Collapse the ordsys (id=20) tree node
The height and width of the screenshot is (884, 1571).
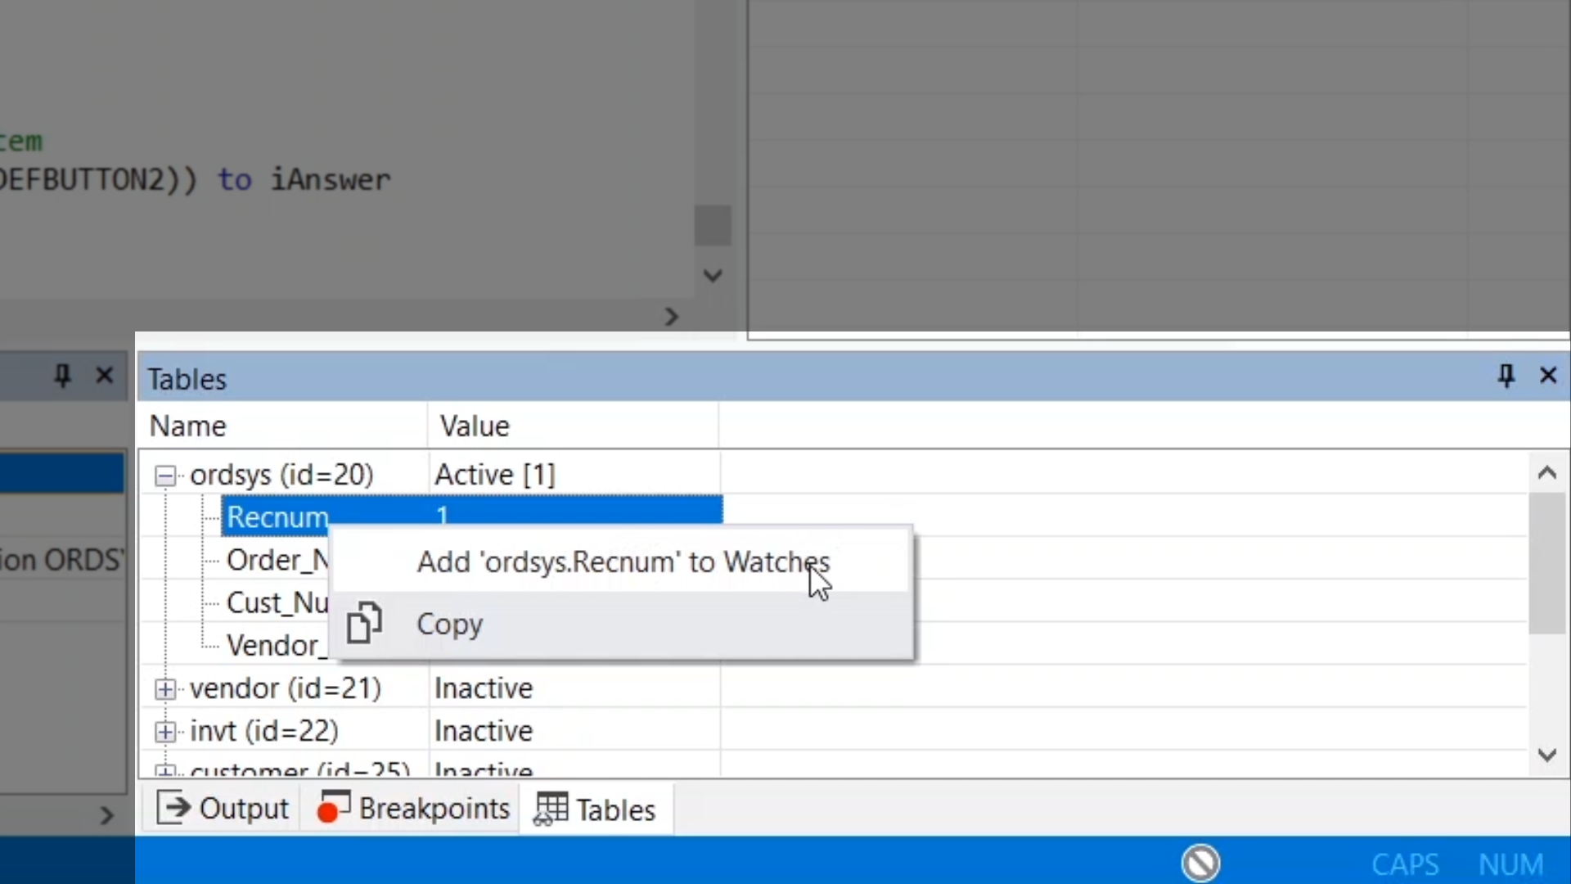[x=165, y=476]
